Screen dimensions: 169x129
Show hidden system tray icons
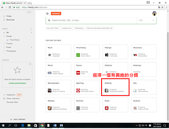tap(137, 125)
